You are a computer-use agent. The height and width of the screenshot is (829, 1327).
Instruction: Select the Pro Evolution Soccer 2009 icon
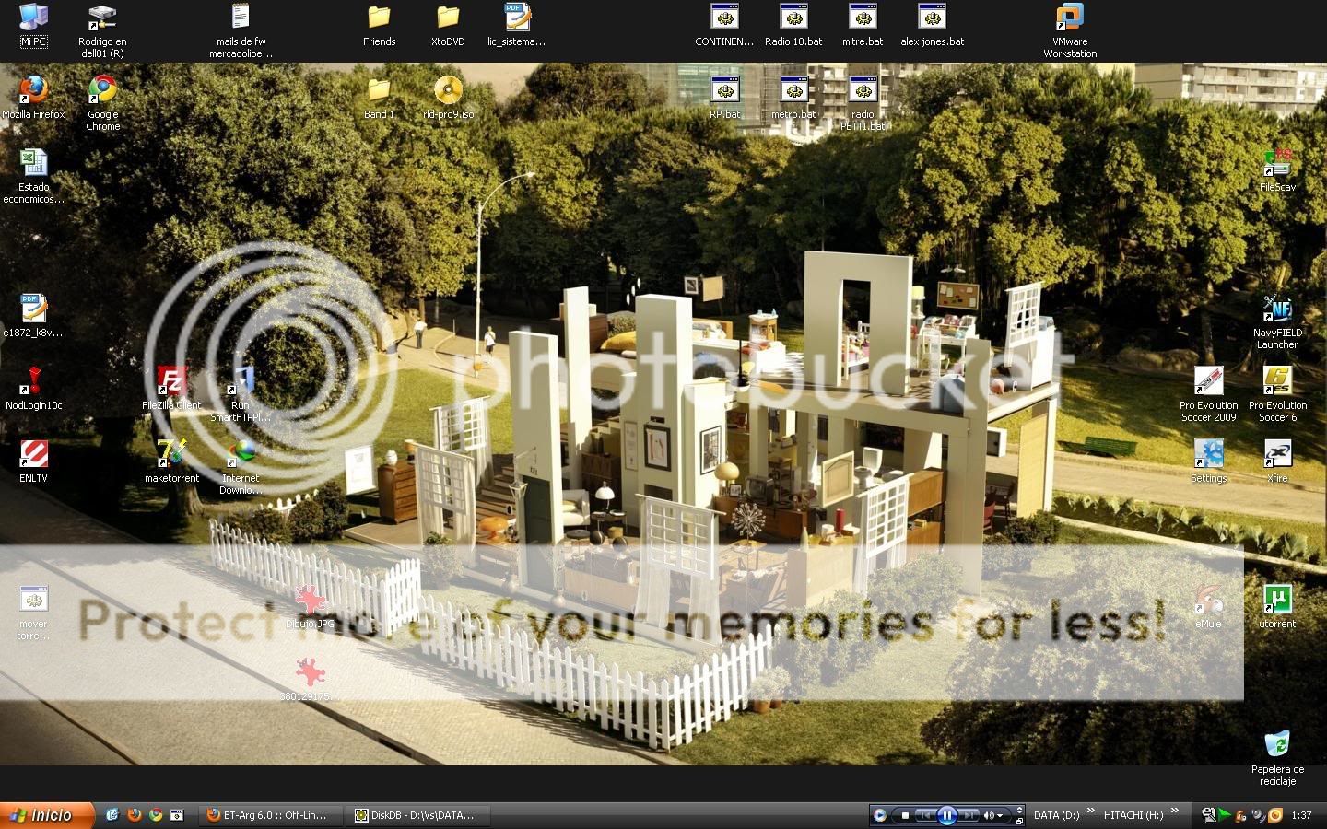[x=1208, y=381]
